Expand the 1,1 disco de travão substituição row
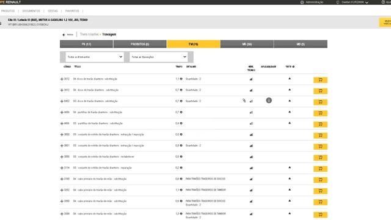This screenshot has width=391, height=220. click(x=62, y=79)
